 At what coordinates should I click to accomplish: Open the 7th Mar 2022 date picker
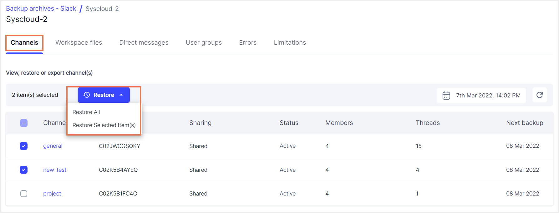[x=488, y=95]
